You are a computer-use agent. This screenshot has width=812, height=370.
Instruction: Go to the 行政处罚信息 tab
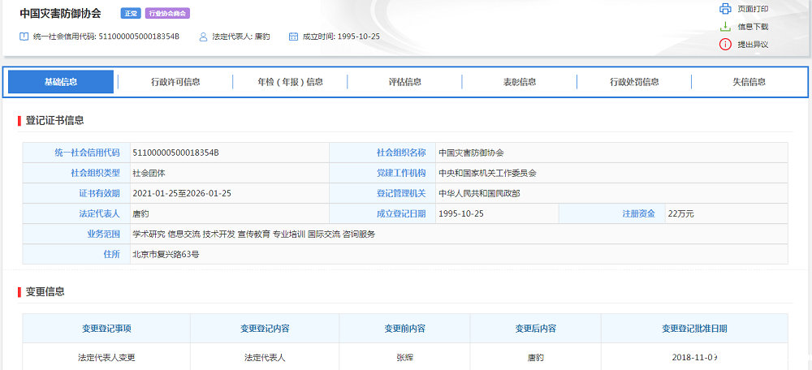click(634, 82)
